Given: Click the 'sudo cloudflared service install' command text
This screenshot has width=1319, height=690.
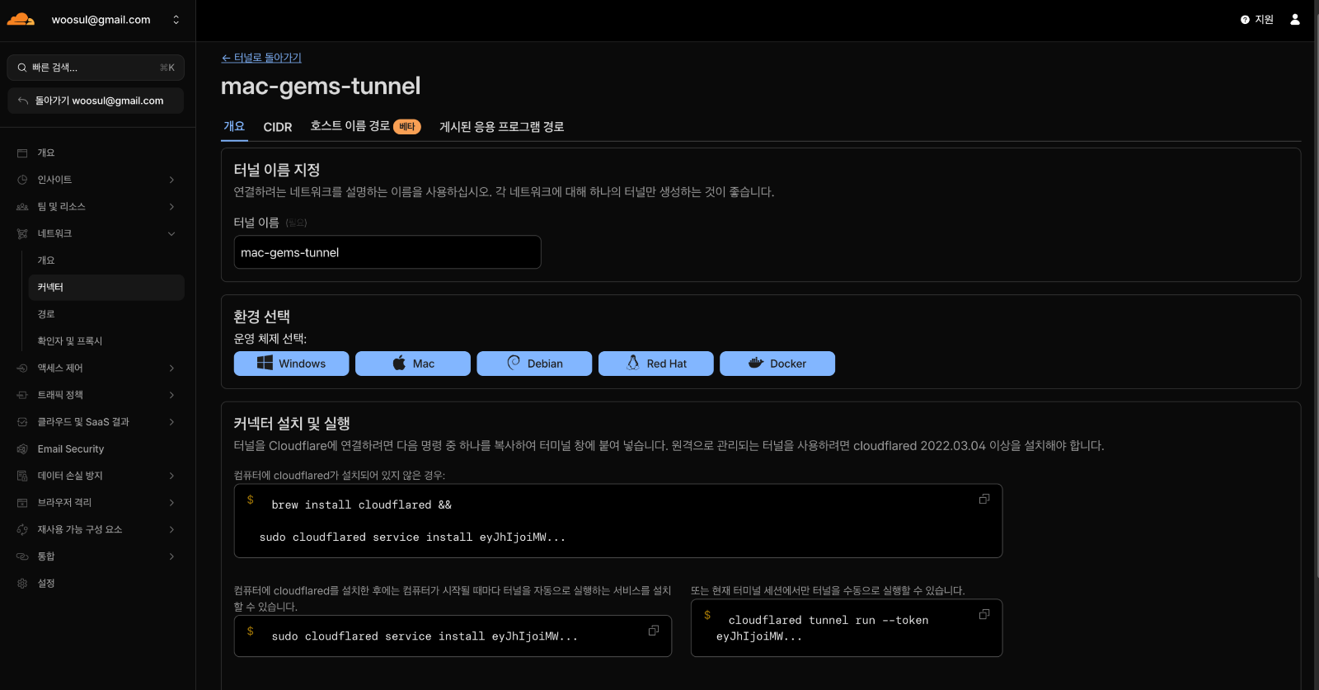Looking at the screenshot, I should click(425, 636).
